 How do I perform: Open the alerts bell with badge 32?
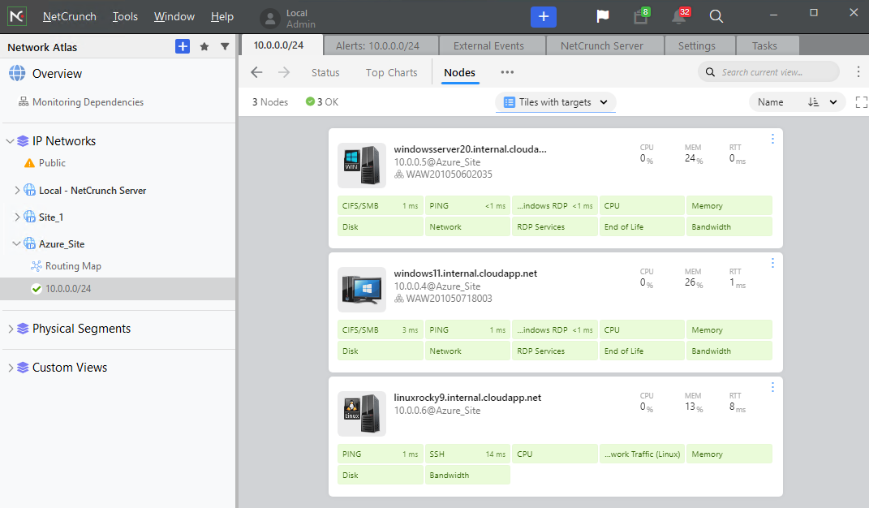[x=680, y=17]
